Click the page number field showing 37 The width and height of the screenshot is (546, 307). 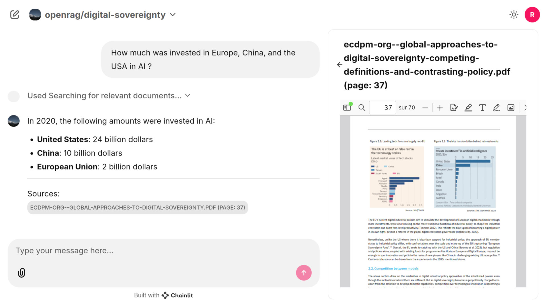(382, 108)
